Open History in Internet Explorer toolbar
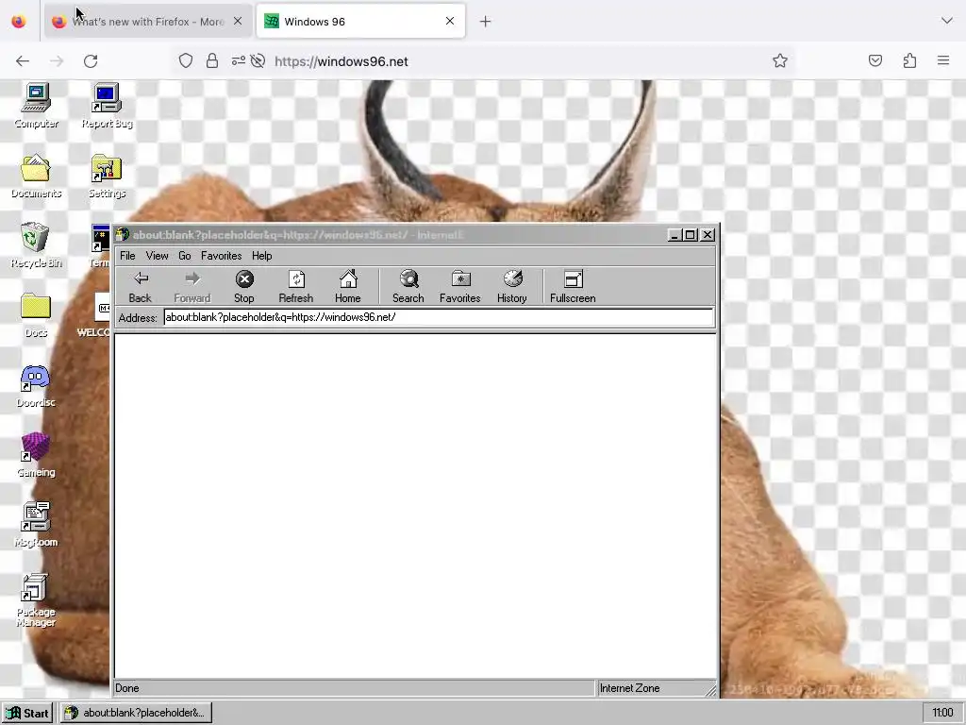This screenshot has height=725, width=966. (512, 287)
